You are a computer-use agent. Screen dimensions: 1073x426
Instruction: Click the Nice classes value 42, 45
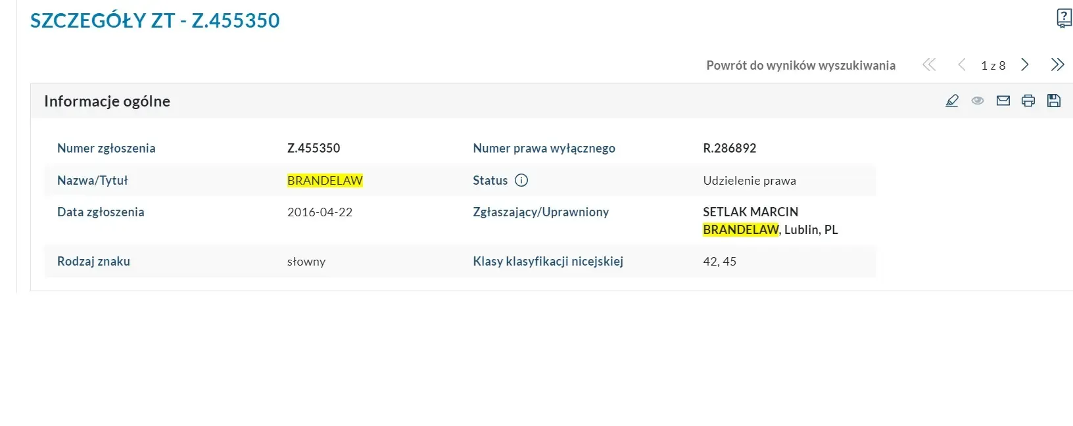719,261
